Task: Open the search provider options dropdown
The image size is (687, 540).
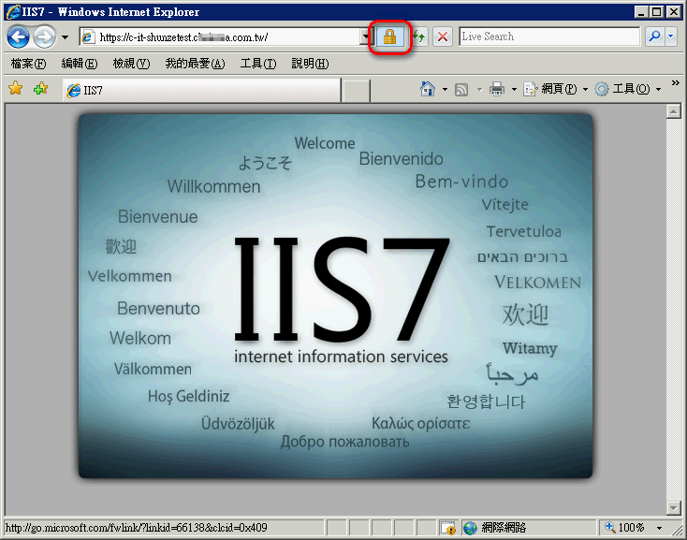Action: 671,36
